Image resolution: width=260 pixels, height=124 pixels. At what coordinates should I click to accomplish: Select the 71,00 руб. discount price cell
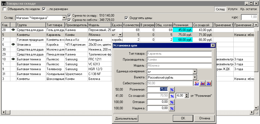(x=203, y=35)
